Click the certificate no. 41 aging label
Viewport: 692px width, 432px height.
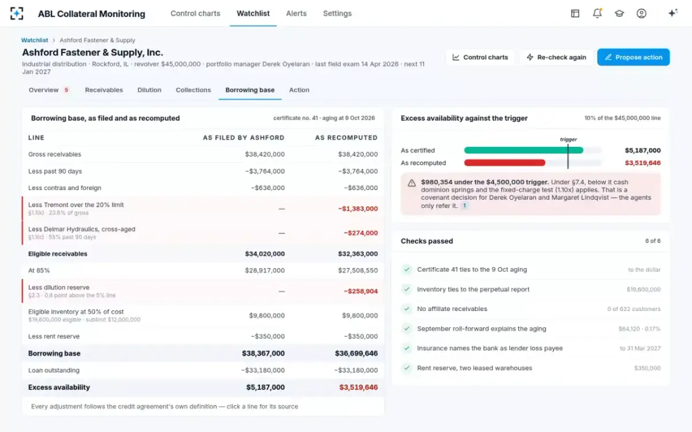(x=324, y=118)
